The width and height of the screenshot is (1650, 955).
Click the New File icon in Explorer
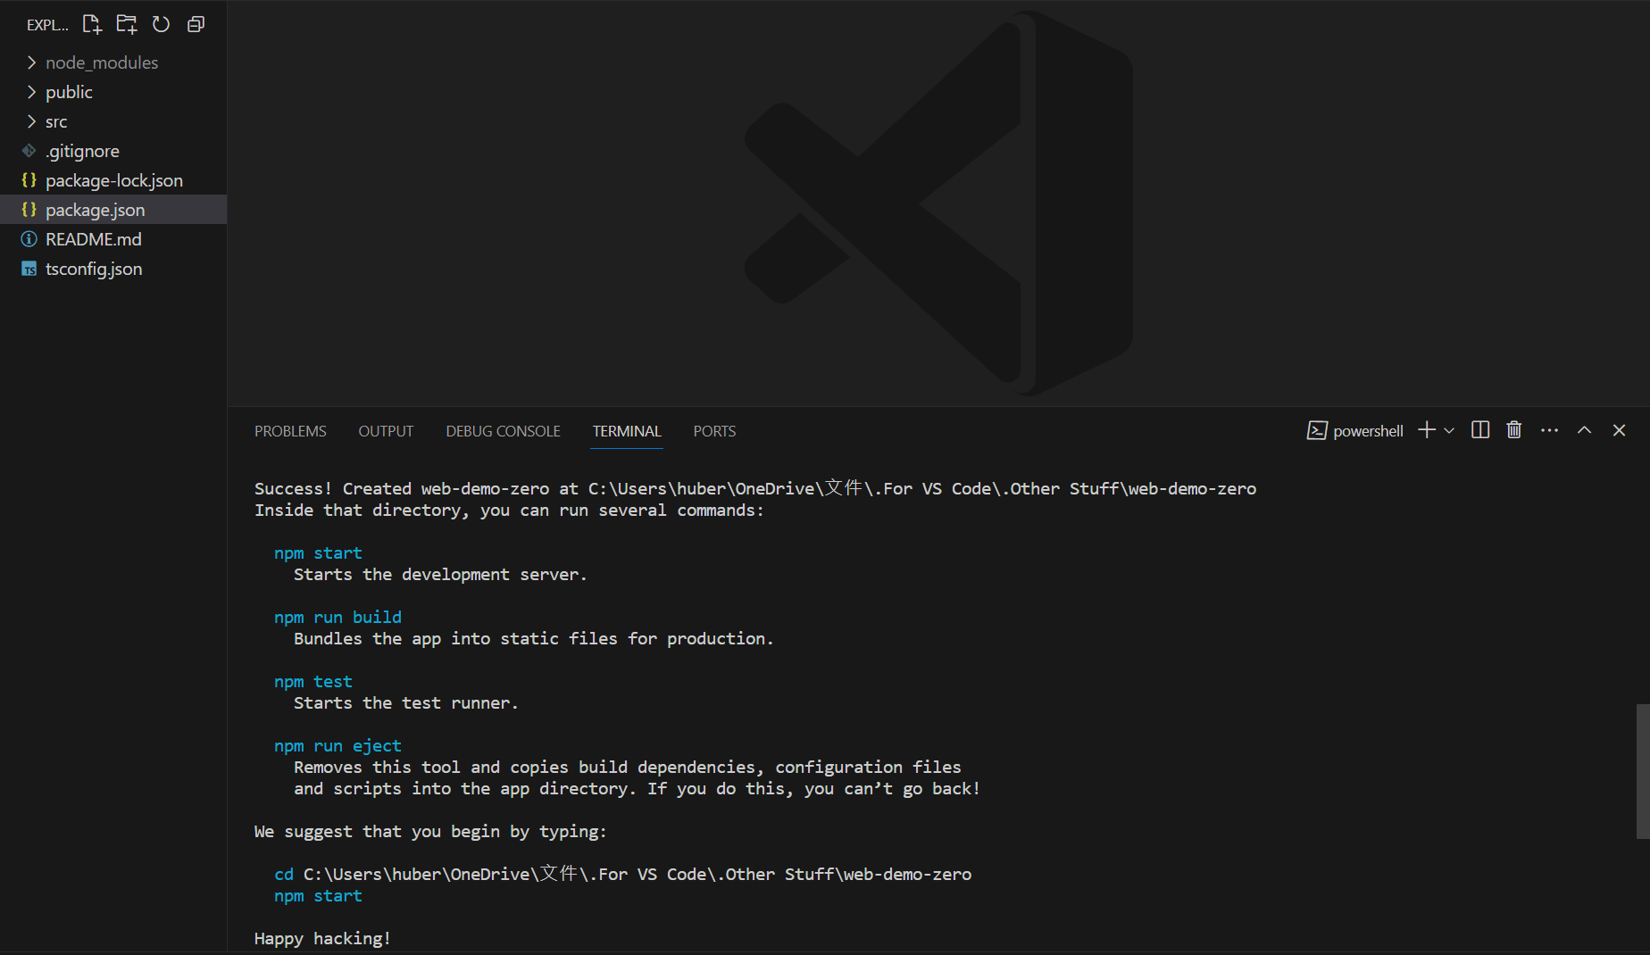tap(92, 24)
